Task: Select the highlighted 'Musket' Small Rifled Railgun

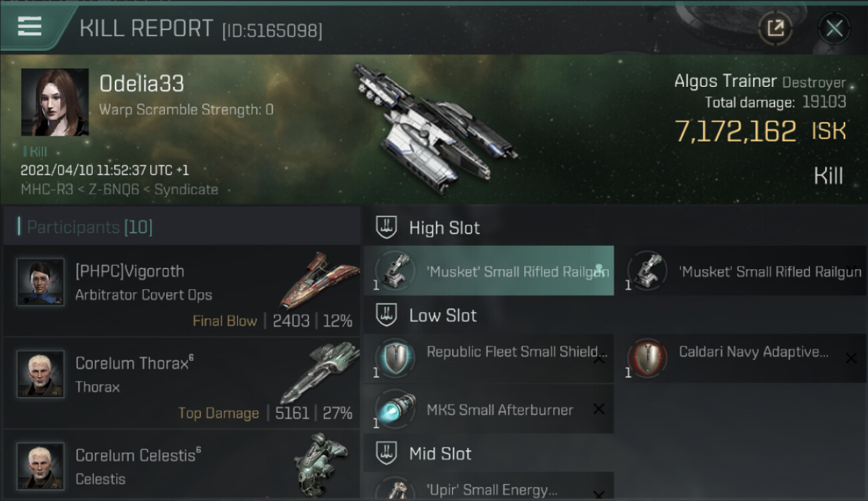Action: point(489,271)
